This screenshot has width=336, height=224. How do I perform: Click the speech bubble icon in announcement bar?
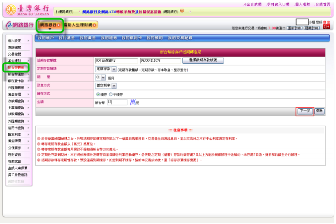[182, 11]
